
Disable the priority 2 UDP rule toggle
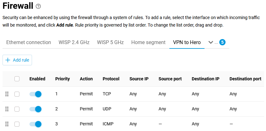[35, 109]
